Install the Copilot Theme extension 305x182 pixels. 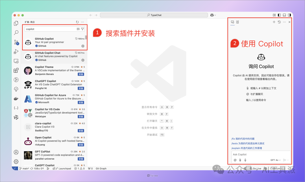81,74
